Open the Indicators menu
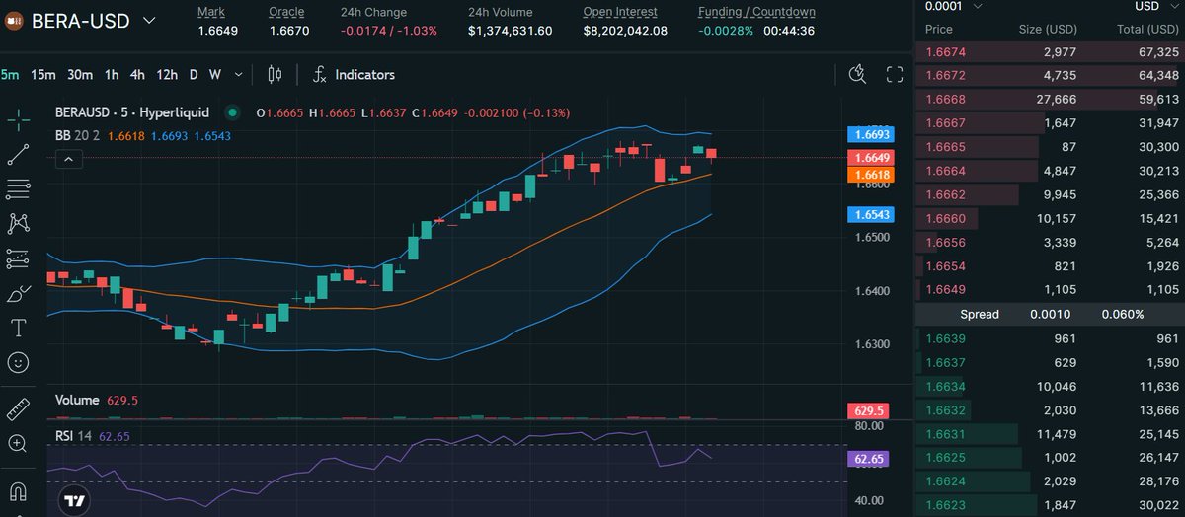Image resolution: width=1185 pixels, height=517 pixels. tap(364, 74)
